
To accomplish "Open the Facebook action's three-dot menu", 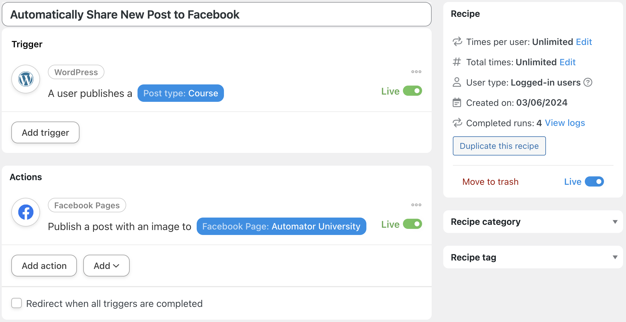I will tap(416, 205).
